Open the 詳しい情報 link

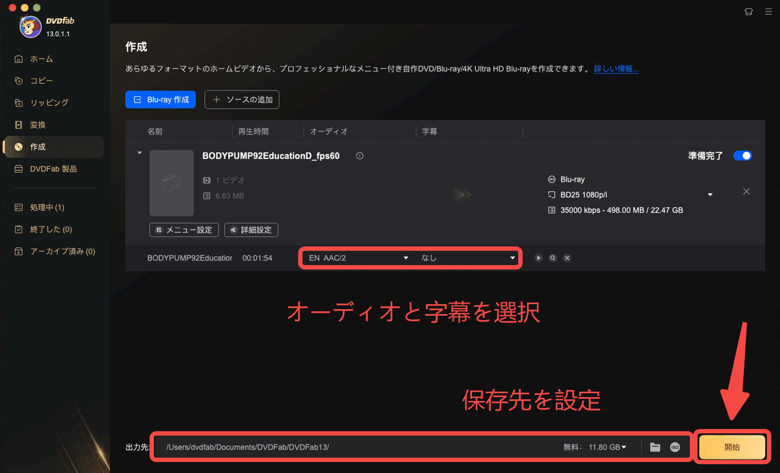point(616,69)
